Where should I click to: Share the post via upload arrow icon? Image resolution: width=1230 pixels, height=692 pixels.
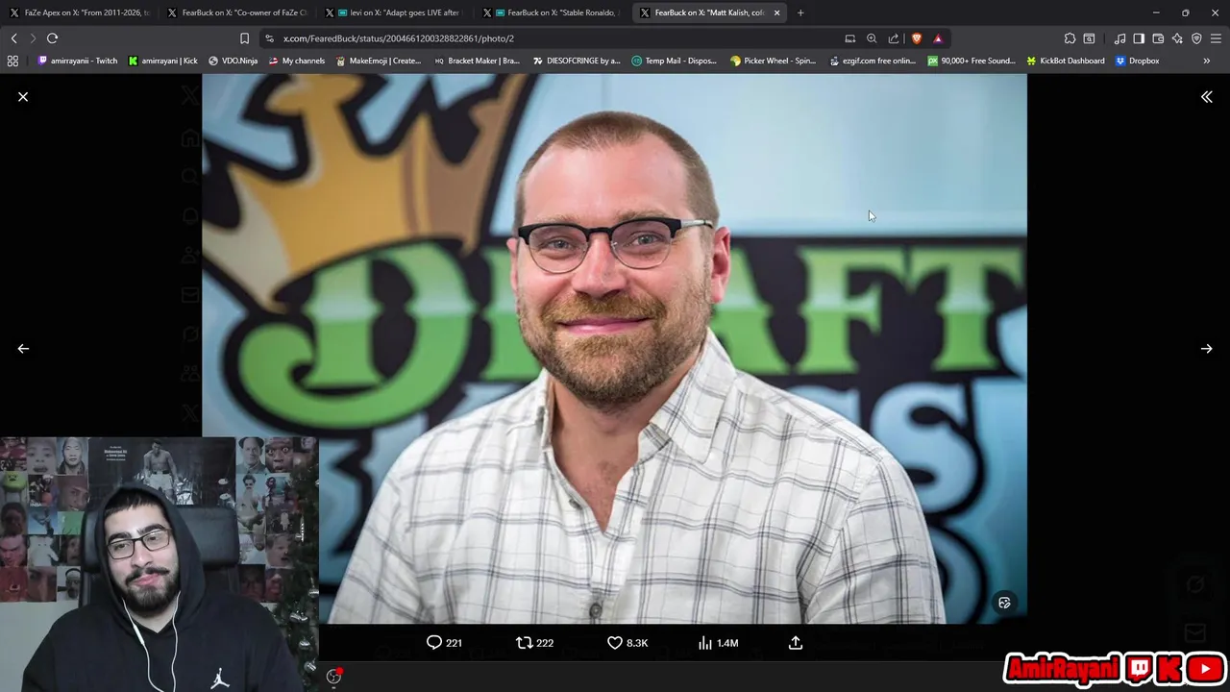click(796, 643)
